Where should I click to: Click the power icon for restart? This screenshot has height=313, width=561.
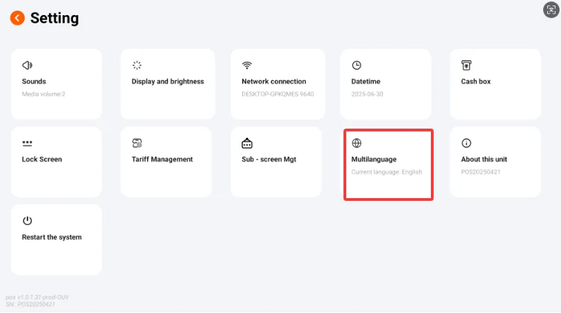[x=28, y=221]
